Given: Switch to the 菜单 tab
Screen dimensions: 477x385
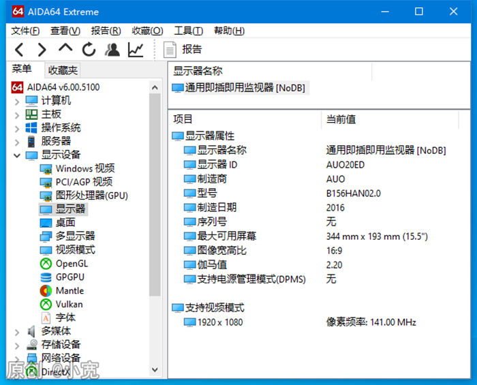Looking at the screenshot, I should pos(22,69).
